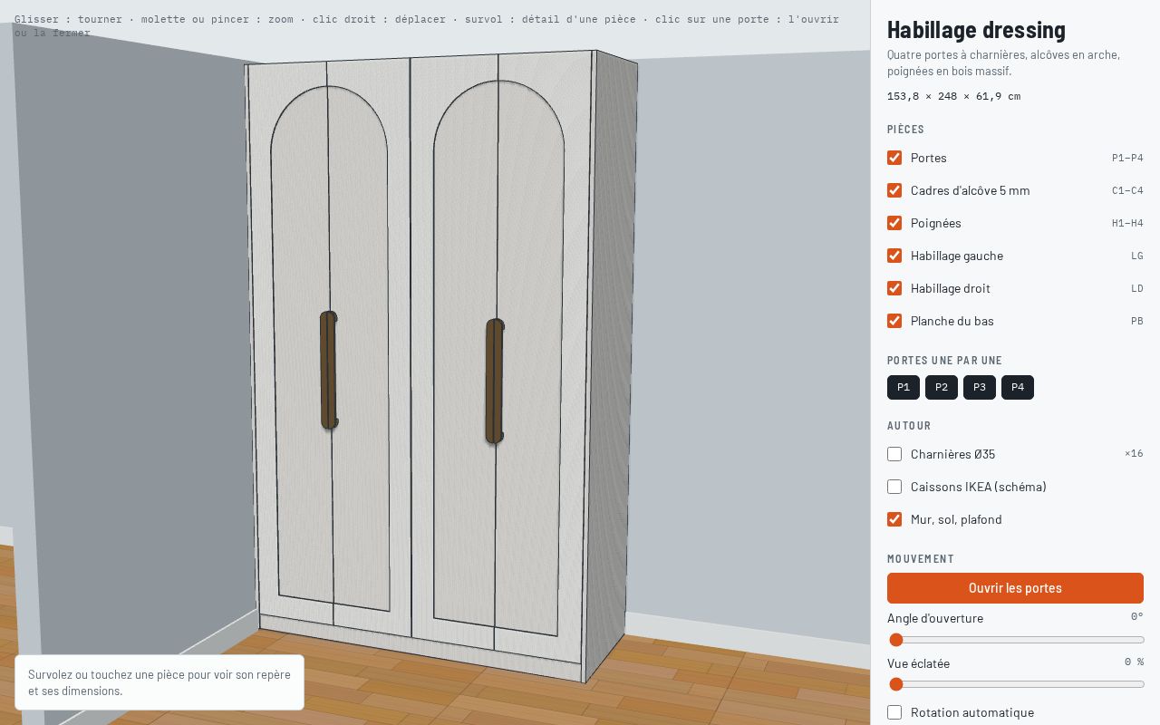Disable the Planche du bas checkbox

[894, 321]
